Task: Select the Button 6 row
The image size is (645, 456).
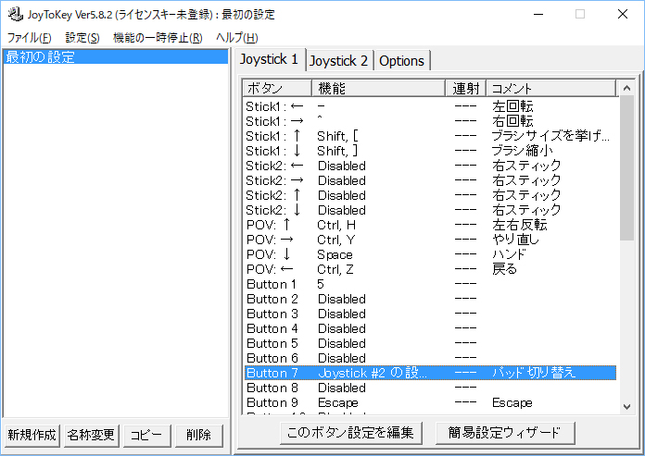Action: 430,358
